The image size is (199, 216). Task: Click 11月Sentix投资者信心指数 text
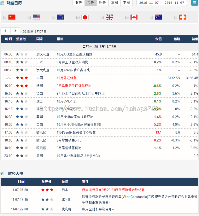pos(76,132)
